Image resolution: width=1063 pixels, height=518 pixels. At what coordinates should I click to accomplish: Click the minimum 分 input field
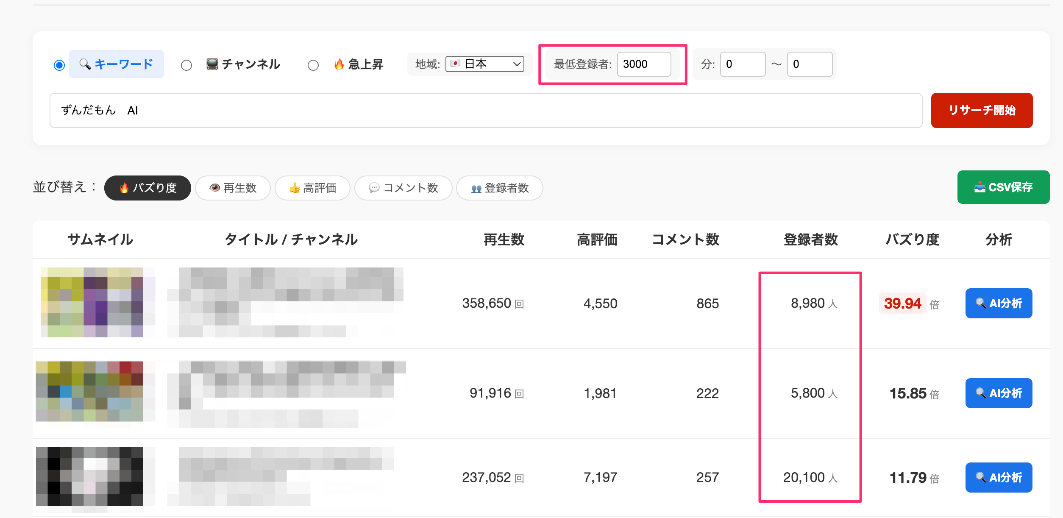tap(743, 64)
